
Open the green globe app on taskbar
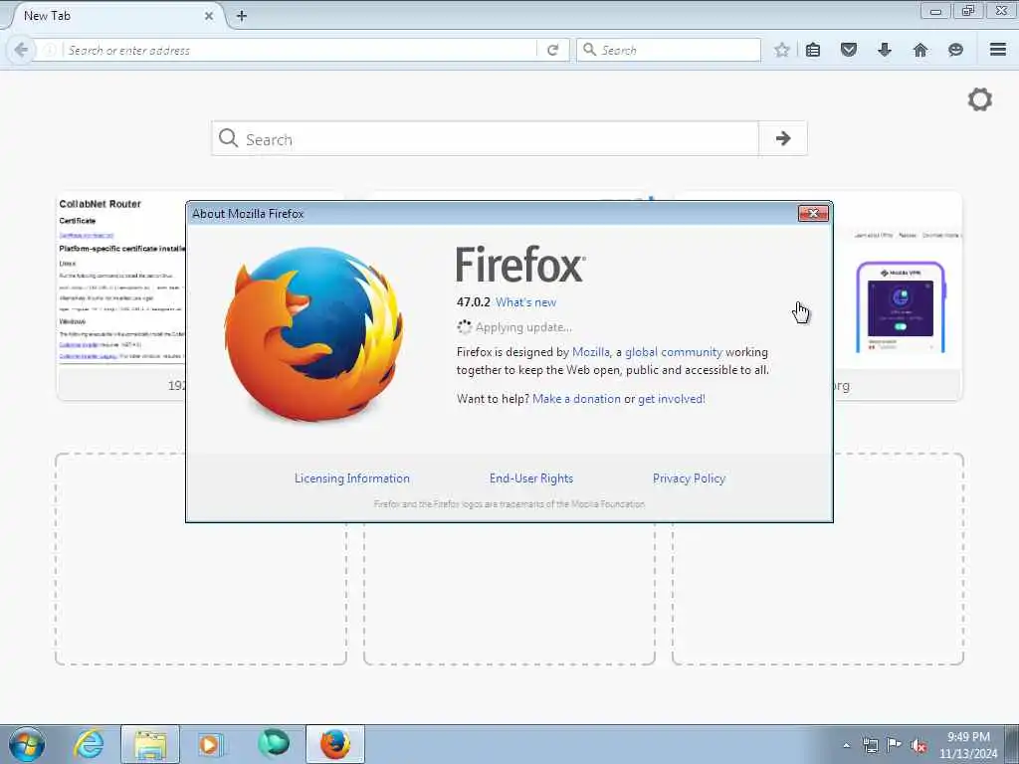(273, 744)
